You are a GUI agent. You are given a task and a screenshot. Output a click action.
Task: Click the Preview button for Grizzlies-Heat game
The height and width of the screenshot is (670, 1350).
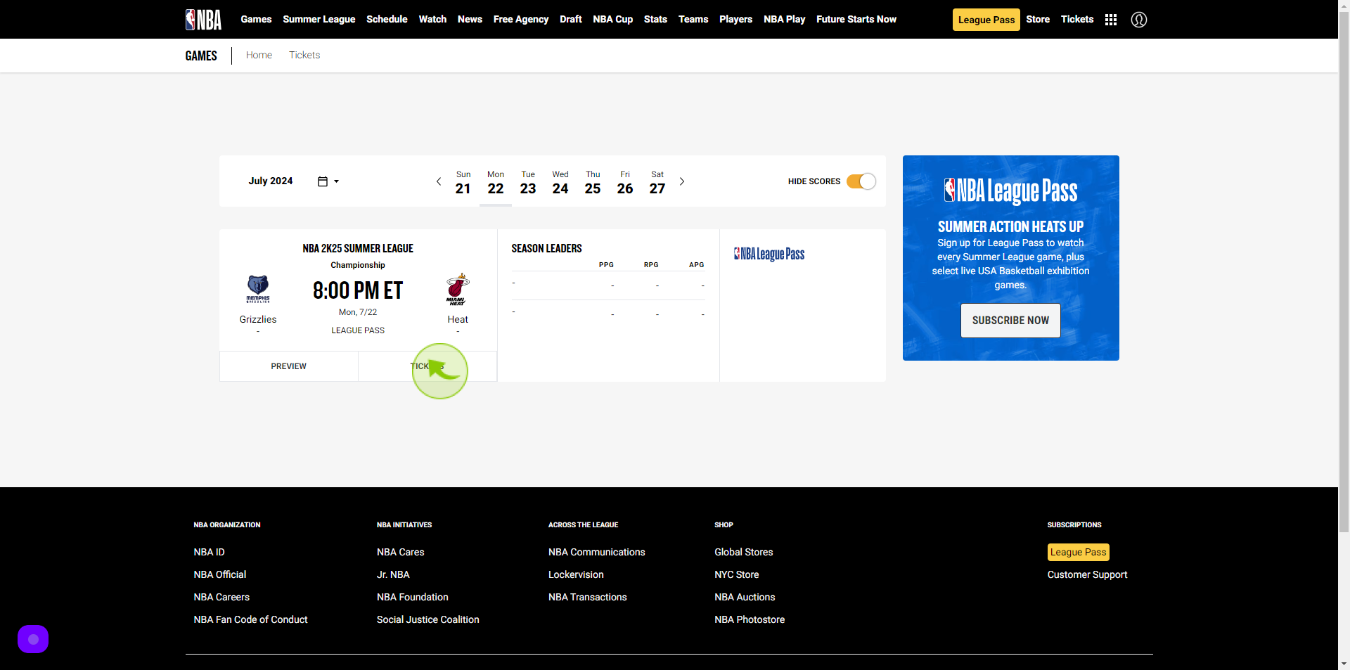tap(289, 366)
